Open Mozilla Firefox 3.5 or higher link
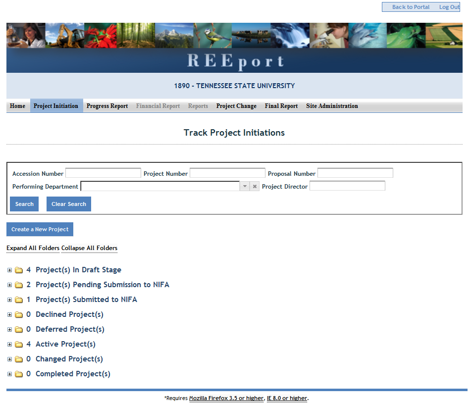The width and height of the screenshot is (472, 404). (x=226, y=398)
